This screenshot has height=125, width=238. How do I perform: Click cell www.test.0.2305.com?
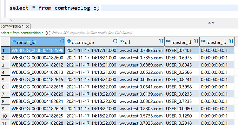[x=141, y=108]
